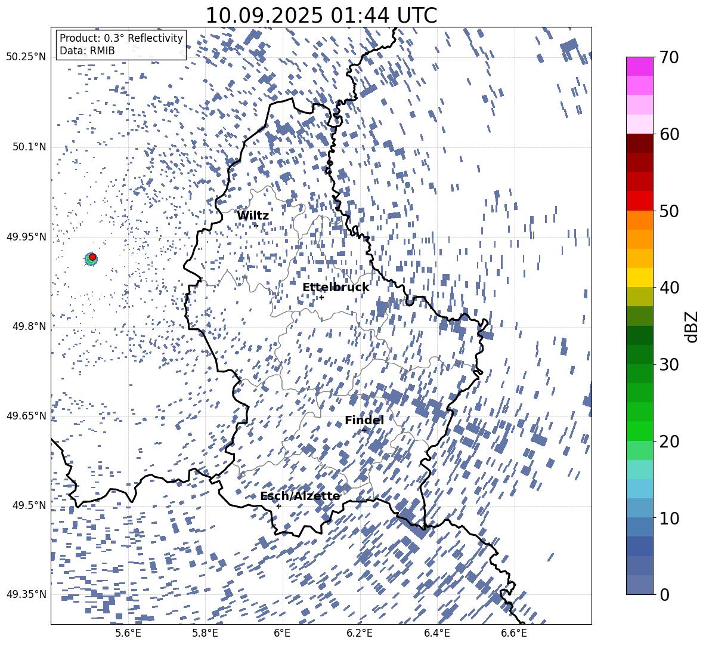Screen dimensions: 706x645
Task: Click the magenta top colorbar segment
Action: point(639,66)
